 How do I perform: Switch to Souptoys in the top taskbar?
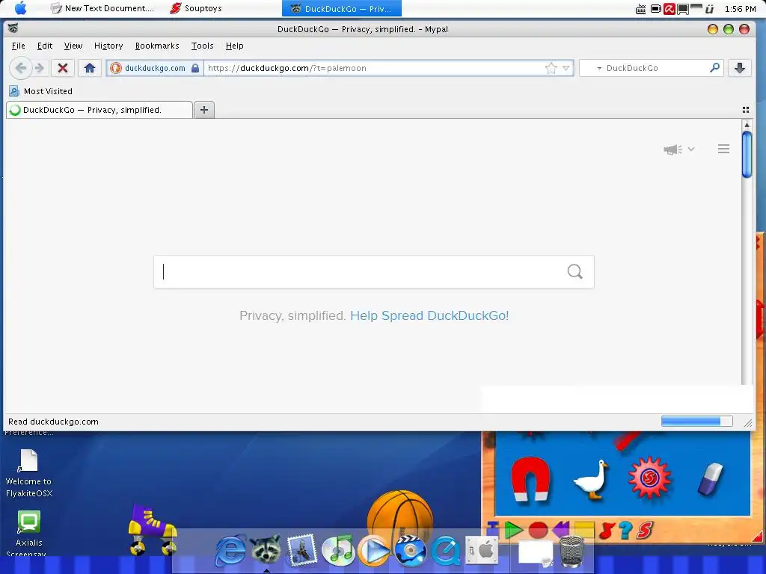click(x=196, y=8)
